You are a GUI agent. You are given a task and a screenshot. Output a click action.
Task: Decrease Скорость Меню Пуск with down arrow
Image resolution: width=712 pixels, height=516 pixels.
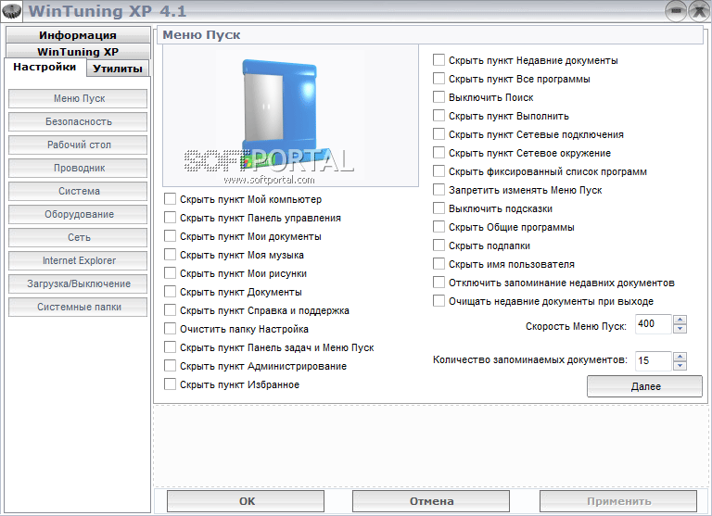click(x=680, y=329)
